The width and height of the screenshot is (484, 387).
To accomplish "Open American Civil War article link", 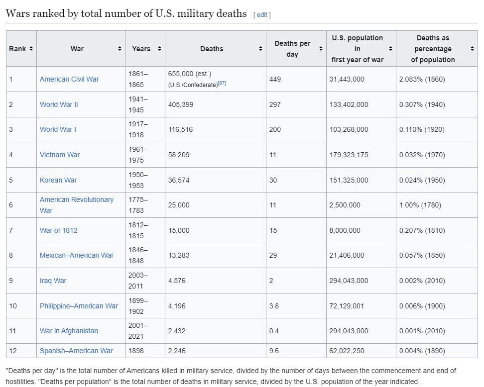I will pyautogui.click(x=69, y=79).
